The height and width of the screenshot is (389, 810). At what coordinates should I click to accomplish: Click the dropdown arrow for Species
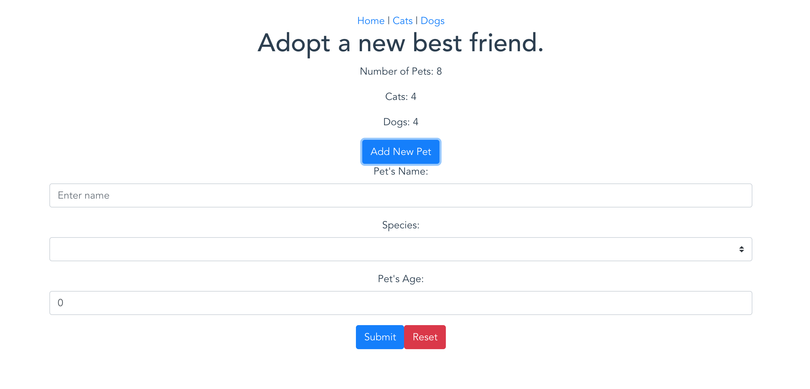click(x=742, y=249)
